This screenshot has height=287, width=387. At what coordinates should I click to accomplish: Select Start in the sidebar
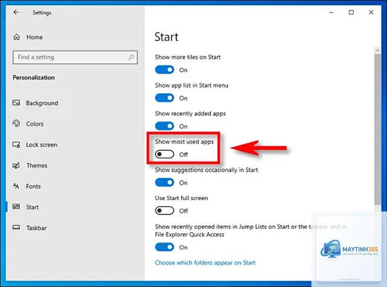[x=32, y=207]
